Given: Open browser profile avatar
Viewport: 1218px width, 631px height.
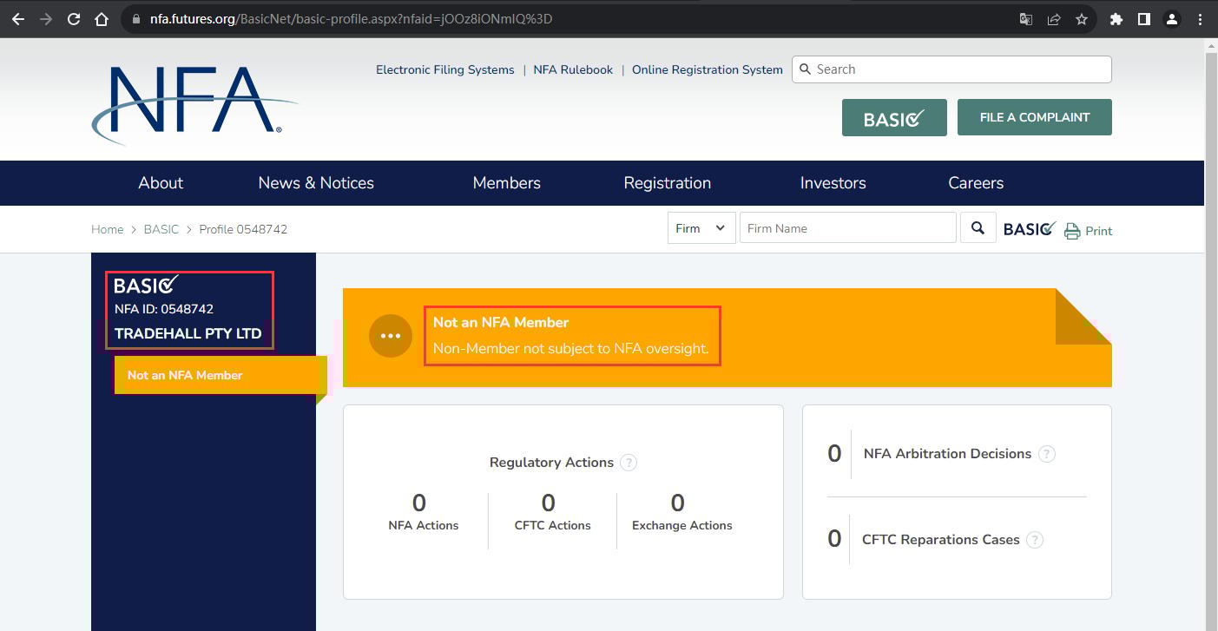Looking at the screenshot, I should [1172, 19].
